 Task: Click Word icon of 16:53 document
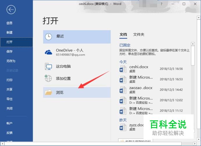click(x=123, y=80)
